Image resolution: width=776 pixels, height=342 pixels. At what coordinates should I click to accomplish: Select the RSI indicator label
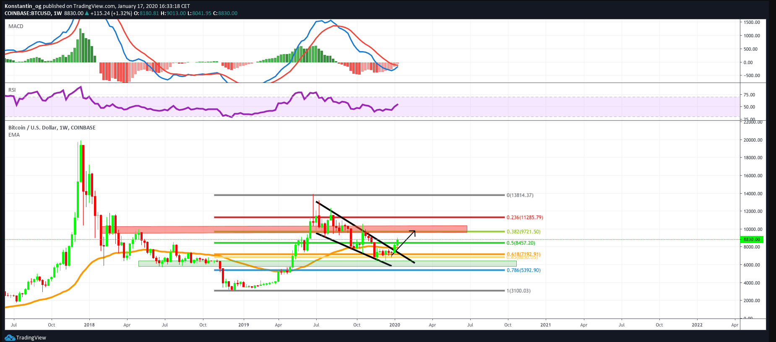coord(12,90)
